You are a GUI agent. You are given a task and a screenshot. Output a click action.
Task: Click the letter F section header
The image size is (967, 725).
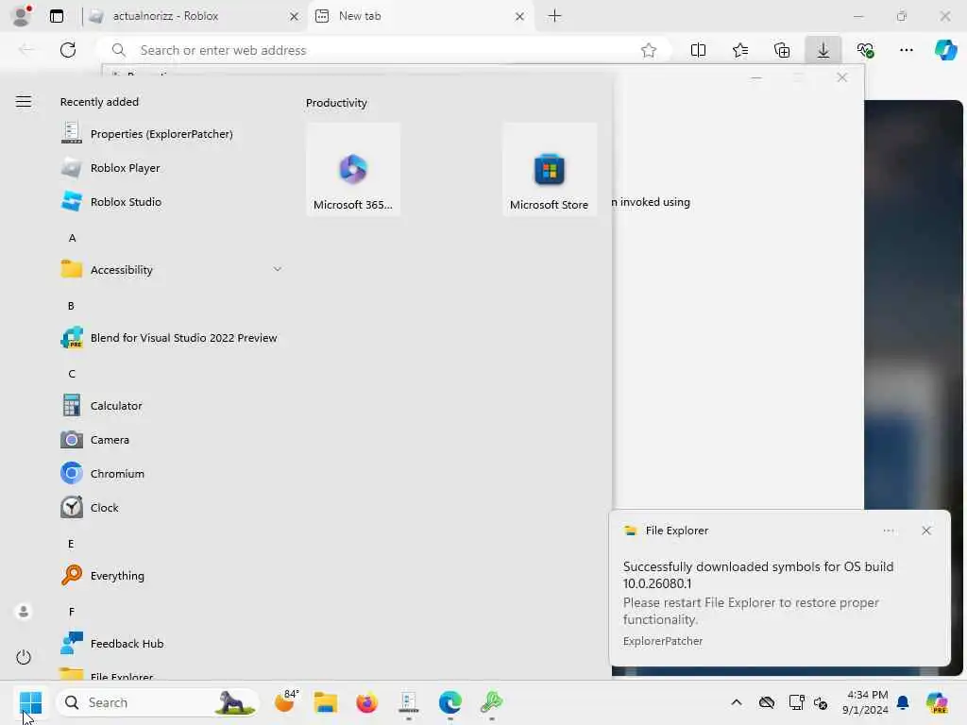click(x=72, y=612)
